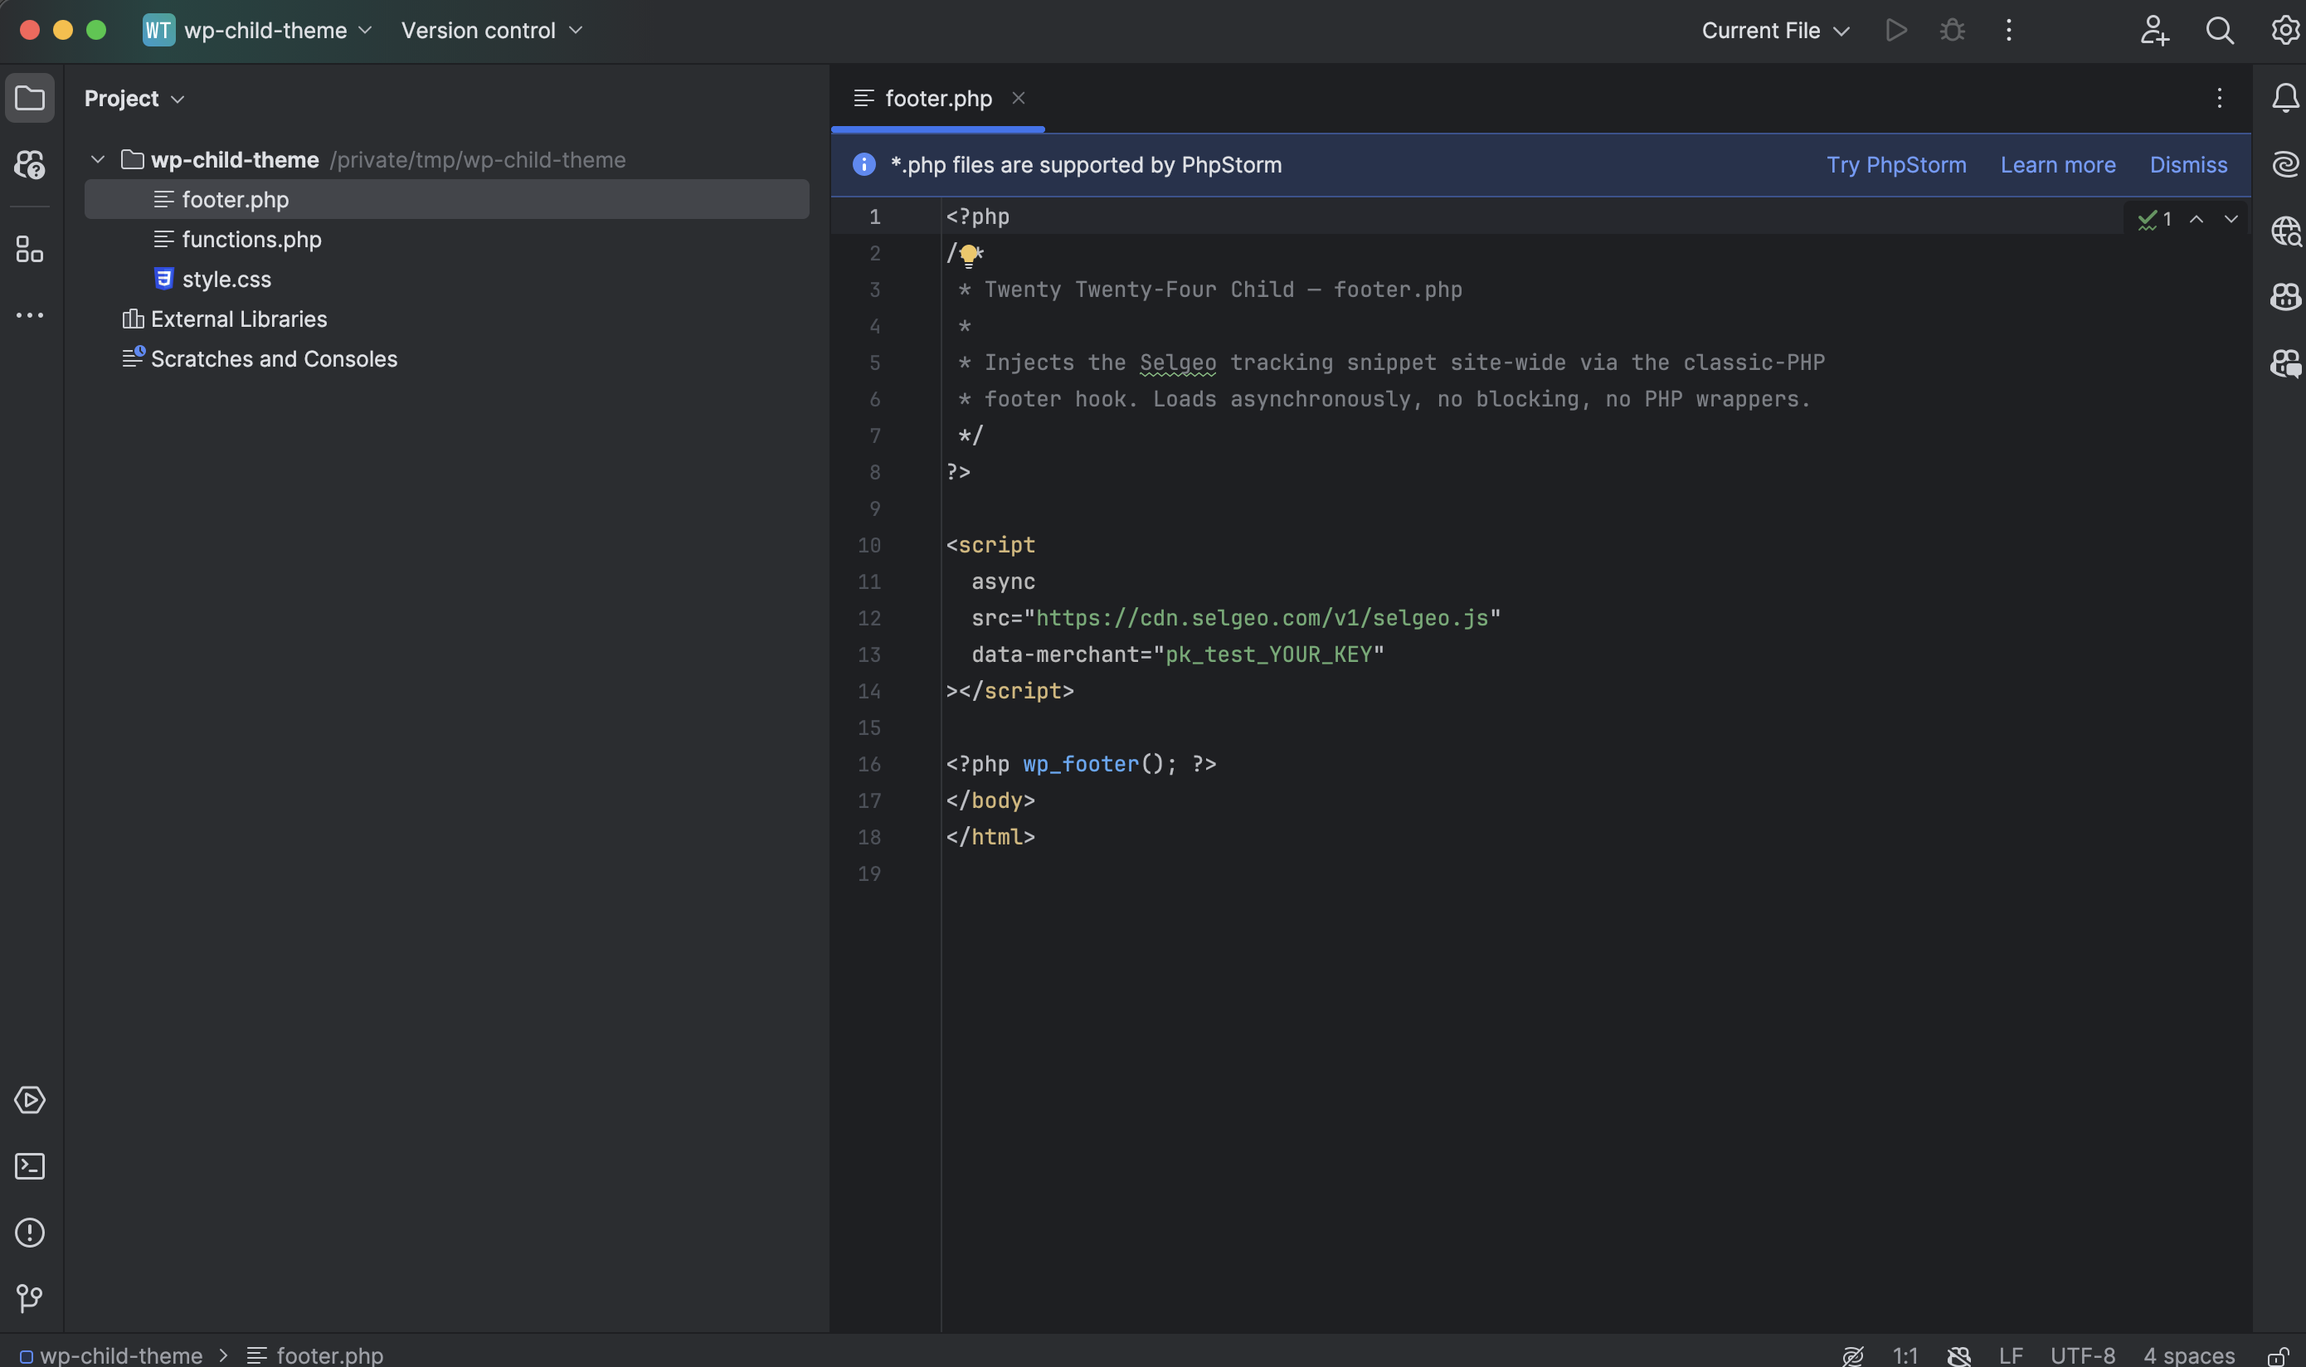Open the Problems tool window
The height and width of the screenshot is (1367, 2306).
click(30, 1233)
